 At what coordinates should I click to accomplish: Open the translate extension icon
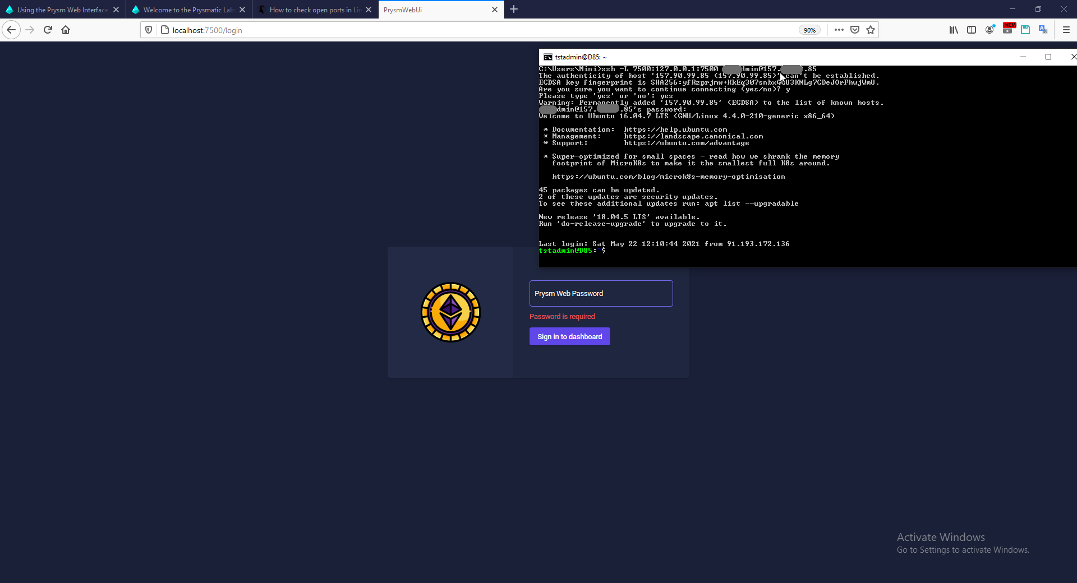[x=1043, y=30]
